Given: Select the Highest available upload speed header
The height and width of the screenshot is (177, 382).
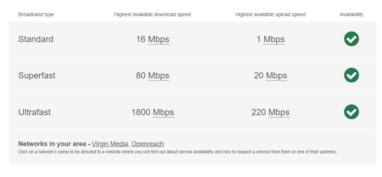Looking at the screenshot, I should (x=270, y=14).
